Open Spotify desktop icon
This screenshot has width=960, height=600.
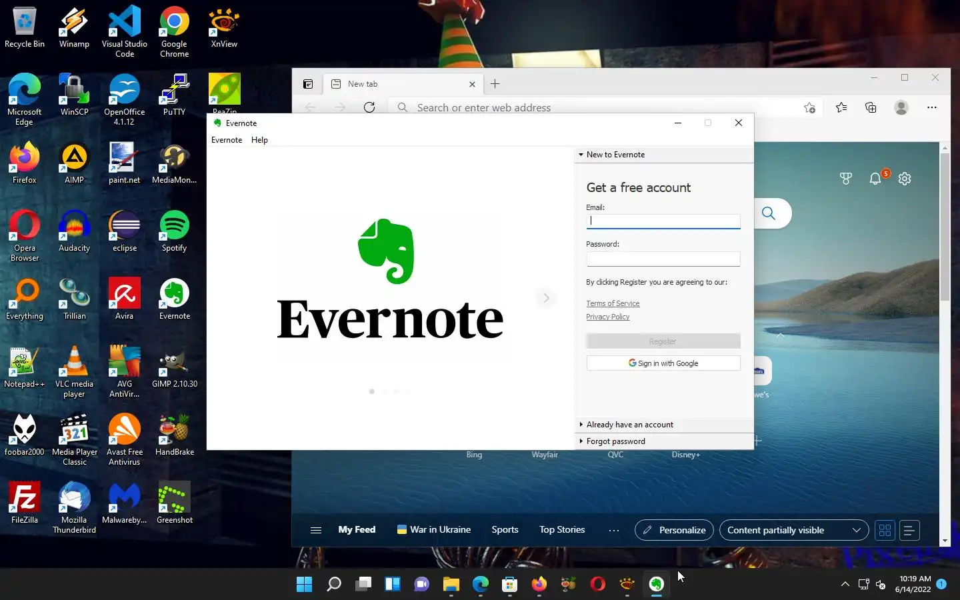pos(175,231)
